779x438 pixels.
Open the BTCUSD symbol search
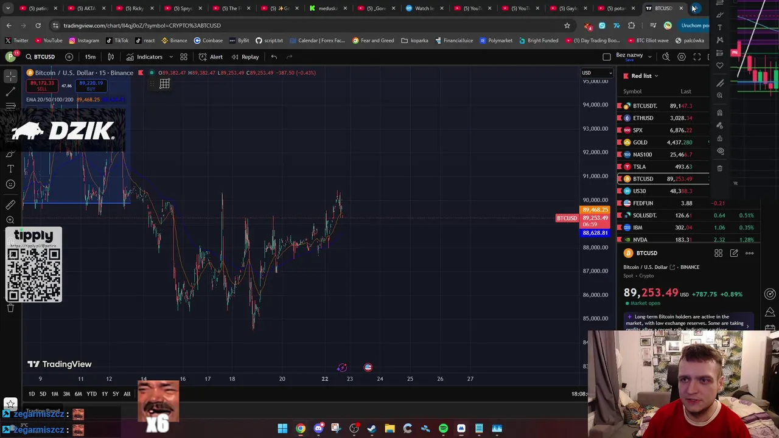click(x=40, y=57)
